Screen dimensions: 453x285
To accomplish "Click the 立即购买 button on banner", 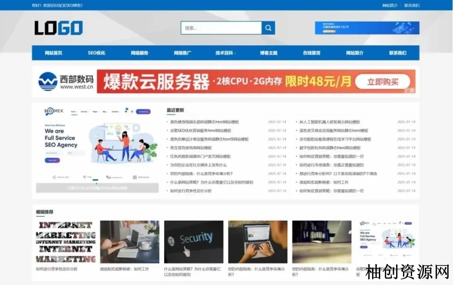I will coord(383,82).
